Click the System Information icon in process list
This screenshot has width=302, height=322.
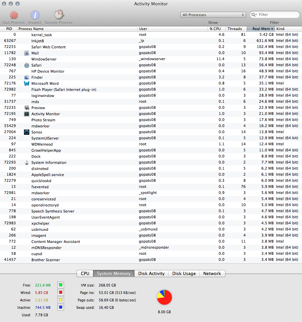point(27,163)
